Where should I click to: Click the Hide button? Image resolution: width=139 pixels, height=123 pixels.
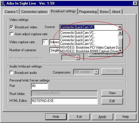(x=56, y=117)
